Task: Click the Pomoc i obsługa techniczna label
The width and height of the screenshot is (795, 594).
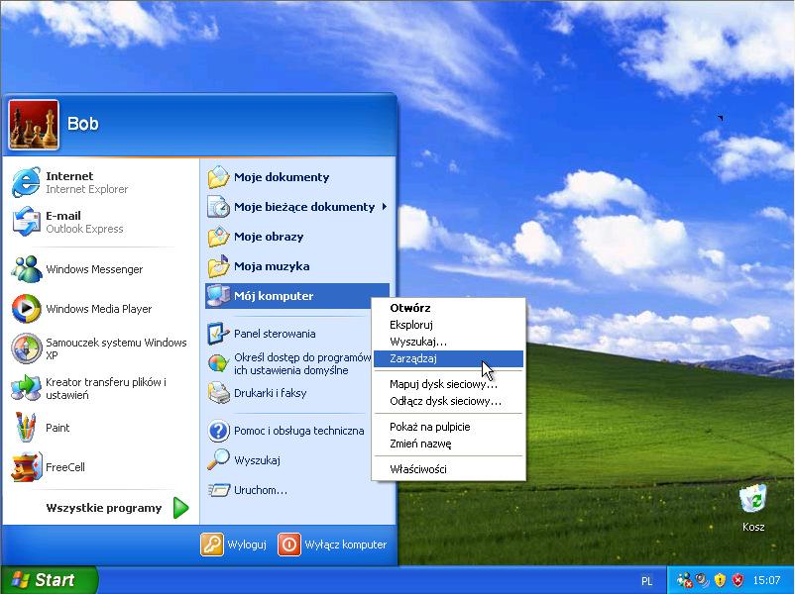Action: pyautogui.click(x=299, y=431)
